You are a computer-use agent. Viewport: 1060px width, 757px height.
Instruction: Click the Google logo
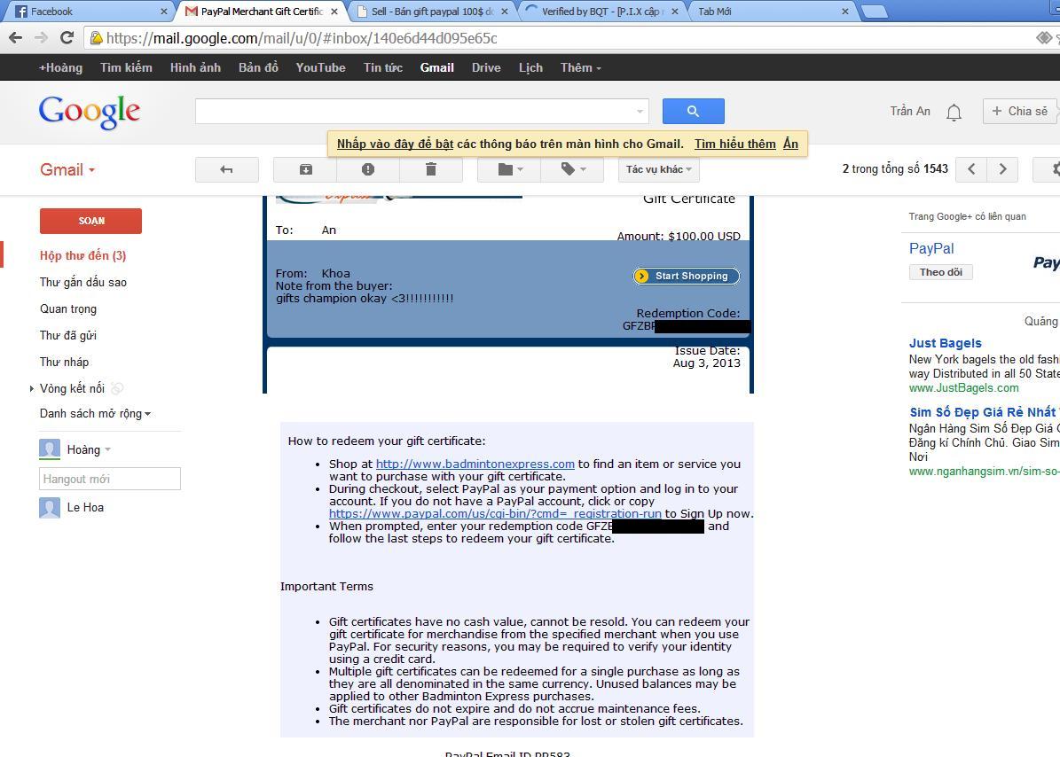point(90,112)
